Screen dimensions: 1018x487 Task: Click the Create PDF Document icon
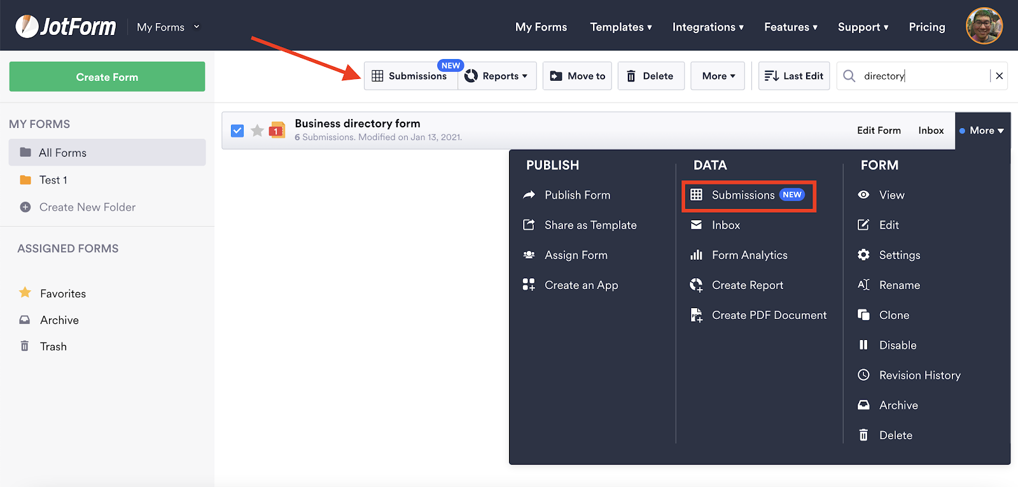pos(696,315)
